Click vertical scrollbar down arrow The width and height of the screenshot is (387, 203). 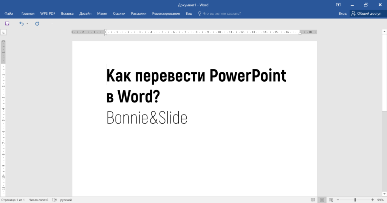pos(384,194)
